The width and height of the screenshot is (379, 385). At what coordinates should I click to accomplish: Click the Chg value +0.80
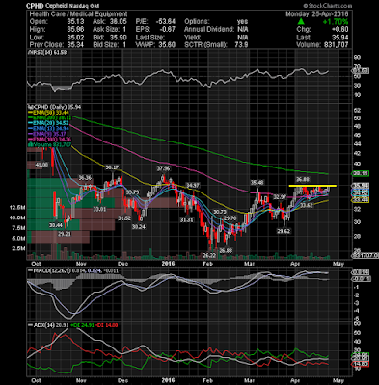tap(340, 30)
